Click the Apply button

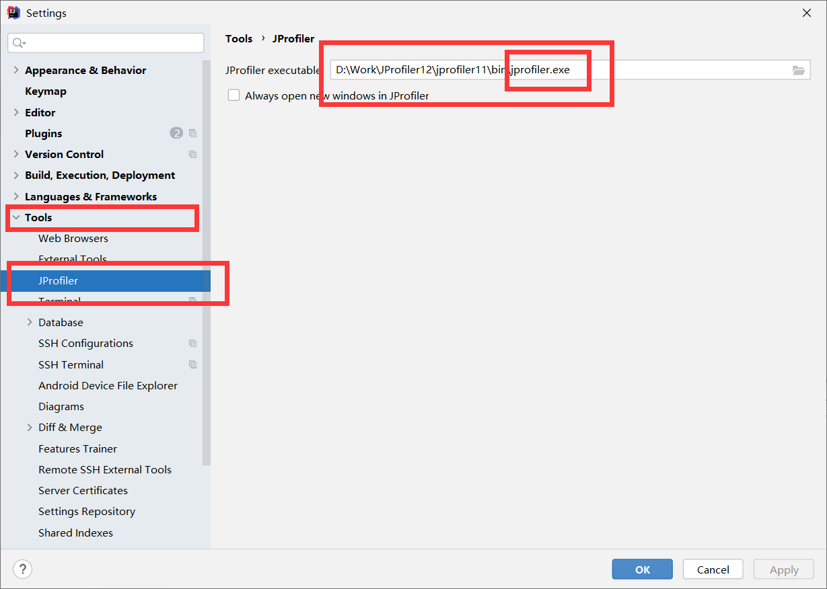point(784,570)
